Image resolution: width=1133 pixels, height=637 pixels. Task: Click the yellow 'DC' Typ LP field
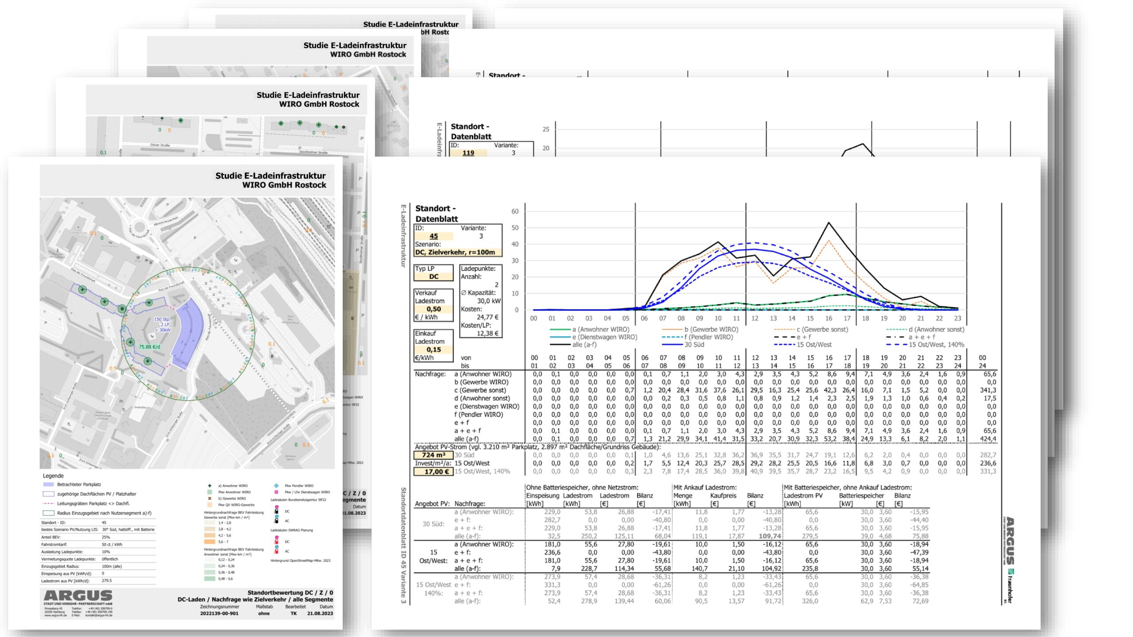434,276
